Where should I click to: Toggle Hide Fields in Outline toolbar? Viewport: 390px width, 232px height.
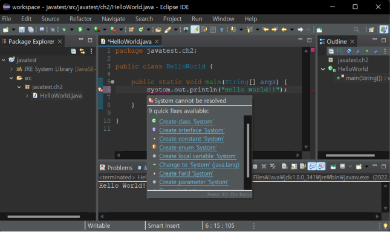pos(349,51)
